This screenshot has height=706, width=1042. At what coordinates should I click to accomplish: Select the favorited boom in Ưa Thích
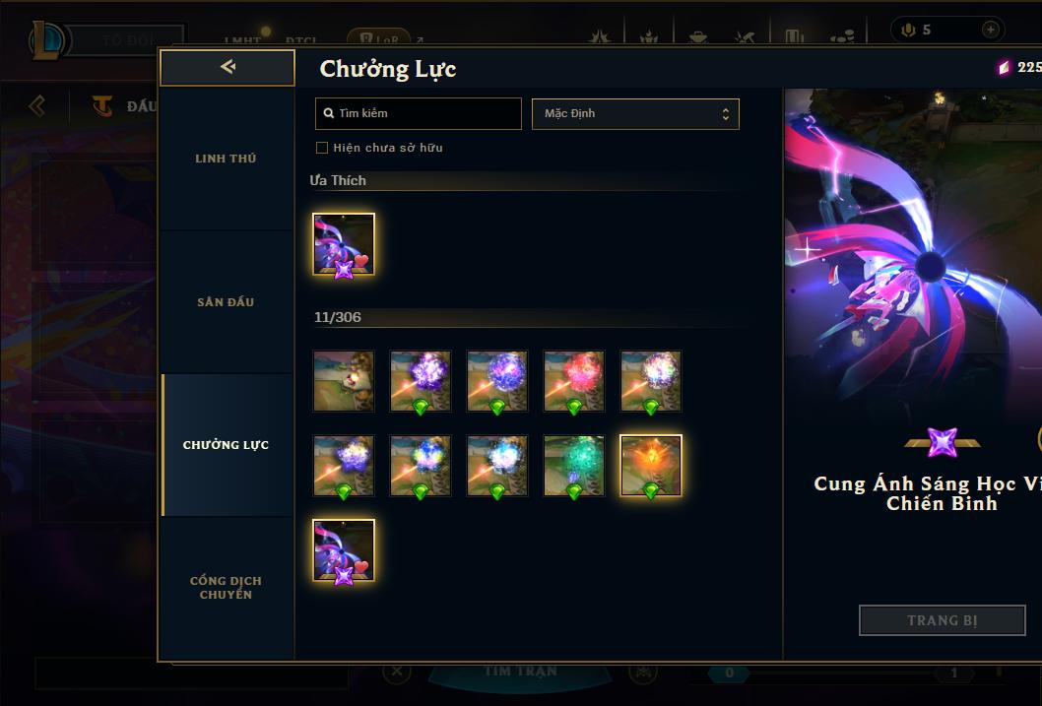344,244
